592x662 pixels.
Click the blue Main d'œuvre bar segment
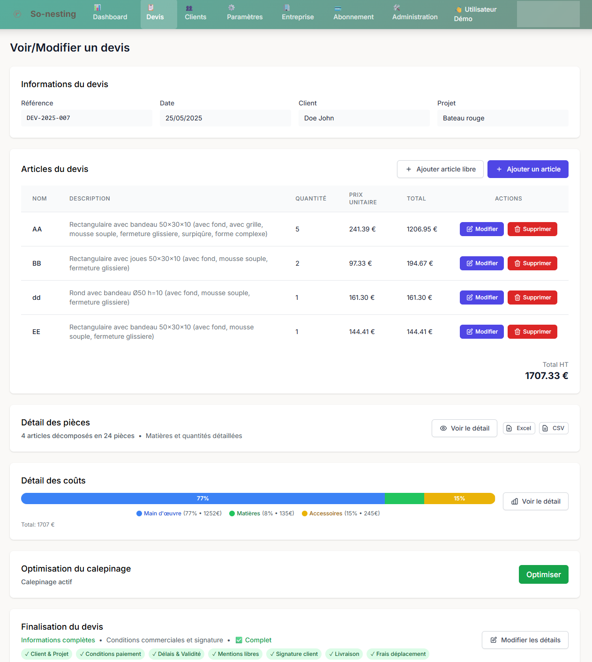click(202, 498)
